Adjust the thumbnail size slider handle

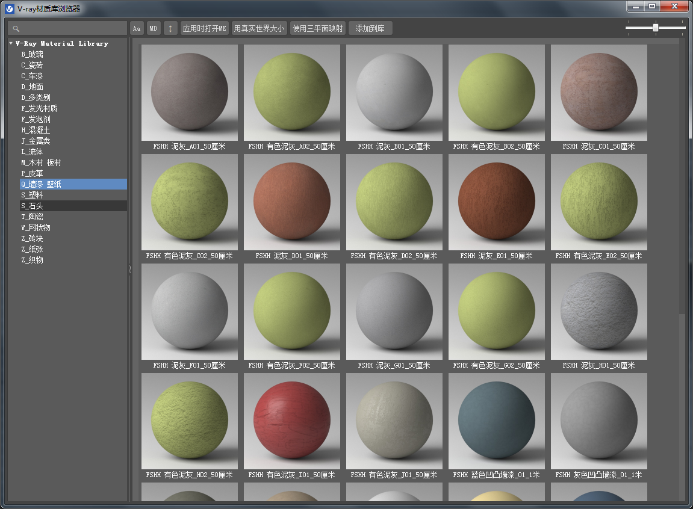pyautogui.click(x=656, y=28)
